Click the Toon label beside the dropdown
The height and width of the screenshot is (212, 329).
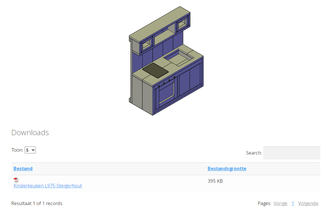click(x=17, y=150)
